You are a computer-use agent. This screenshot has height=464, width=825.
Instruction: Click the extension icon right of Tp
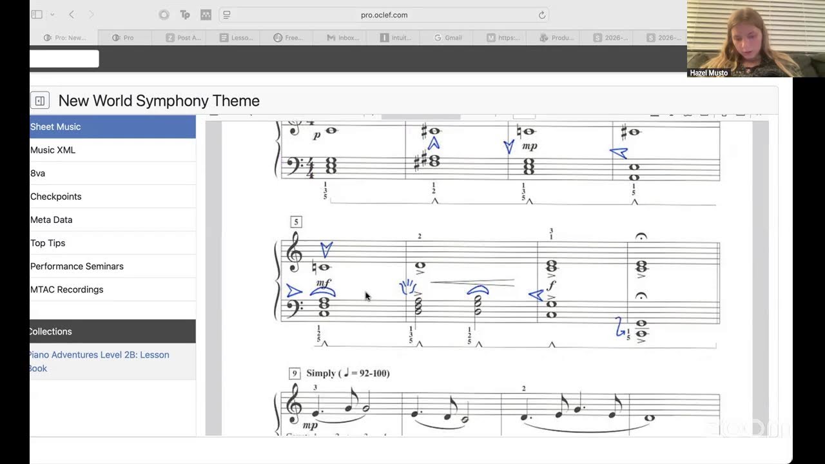click(206, 14)
